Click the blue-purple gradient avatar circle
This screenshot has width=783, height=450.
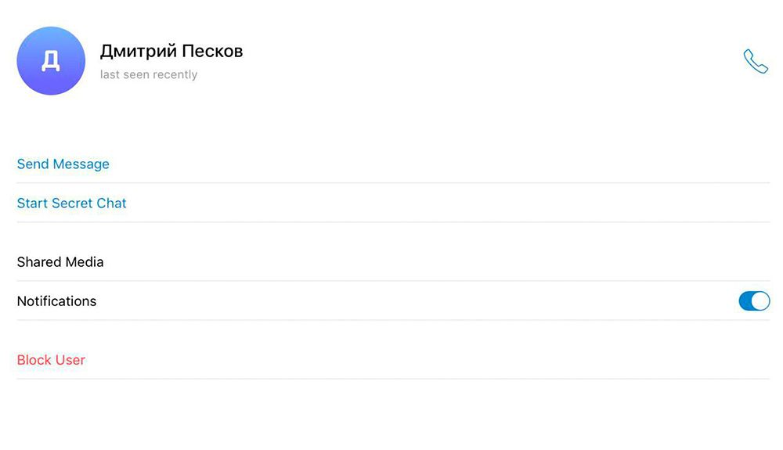51,61
